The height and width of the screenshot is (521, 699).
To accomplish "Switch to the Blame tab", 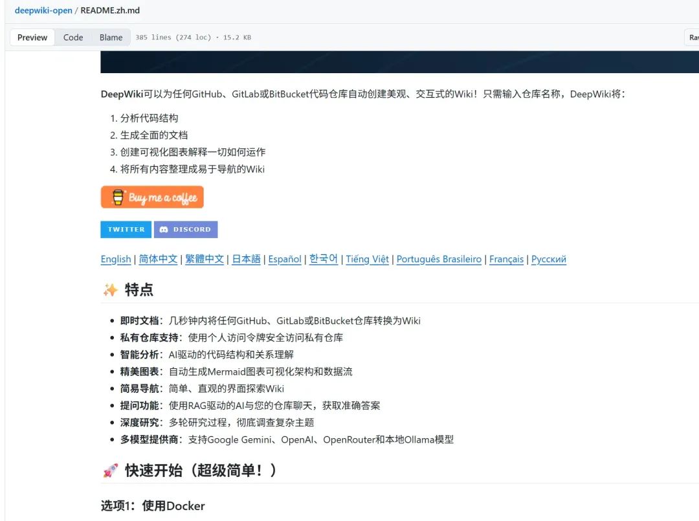I will coord(111,38).
